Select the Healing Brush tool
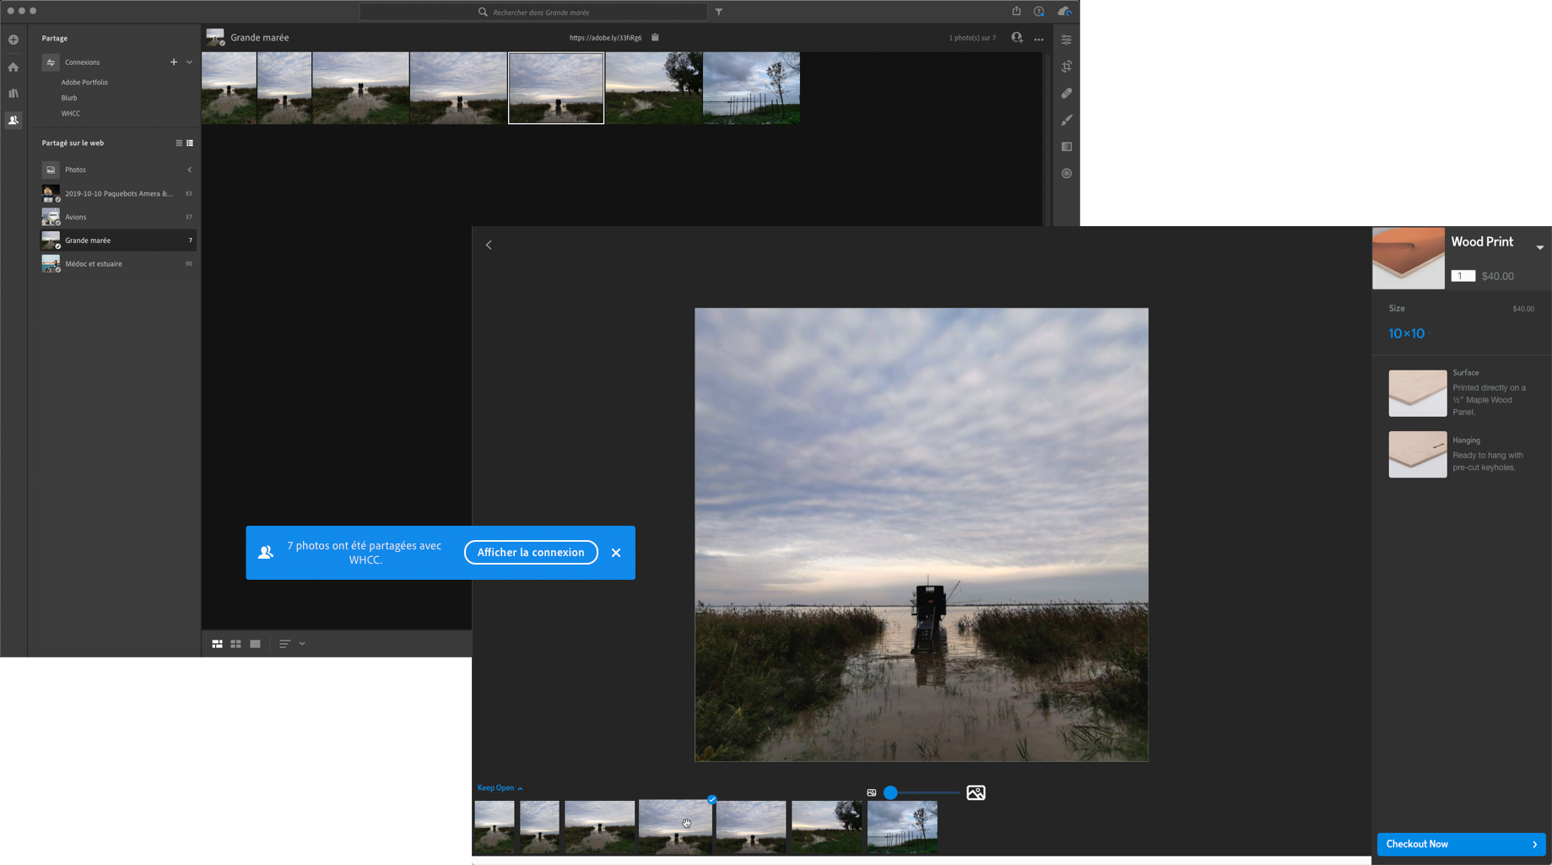Image resolution: width=1552 pixels, height=865 pixels. click(1067, 94)
